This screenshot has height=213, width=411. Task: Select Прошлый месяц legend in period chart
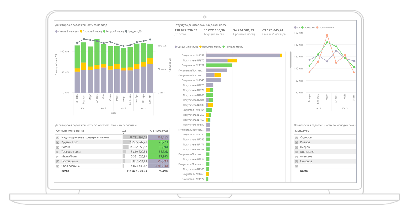click(x=91, y=31)
